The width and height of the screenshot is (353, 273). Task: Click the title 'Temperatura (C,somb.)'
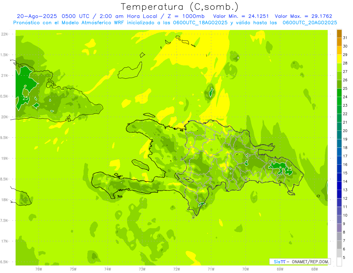tap(180, 6)
